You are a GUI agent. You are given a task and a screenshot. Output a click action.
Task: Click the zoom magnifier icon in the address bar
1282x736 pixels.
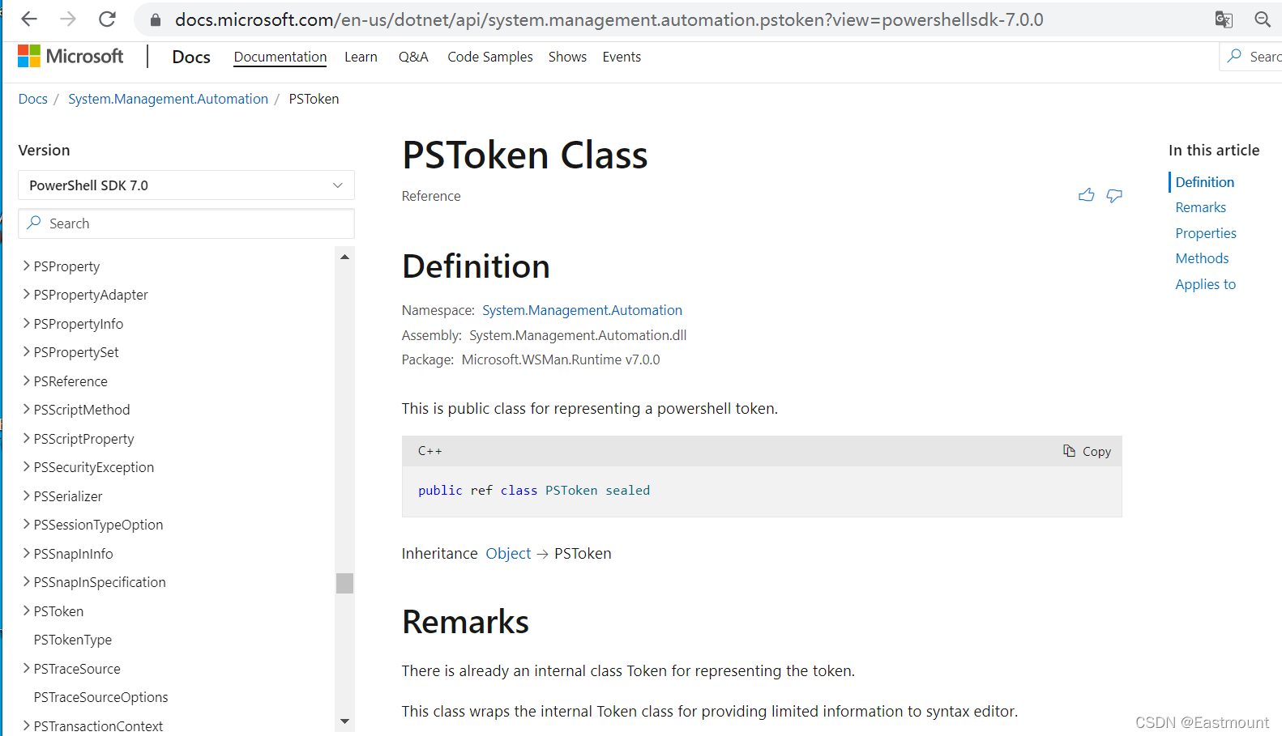click(1263, 19)
